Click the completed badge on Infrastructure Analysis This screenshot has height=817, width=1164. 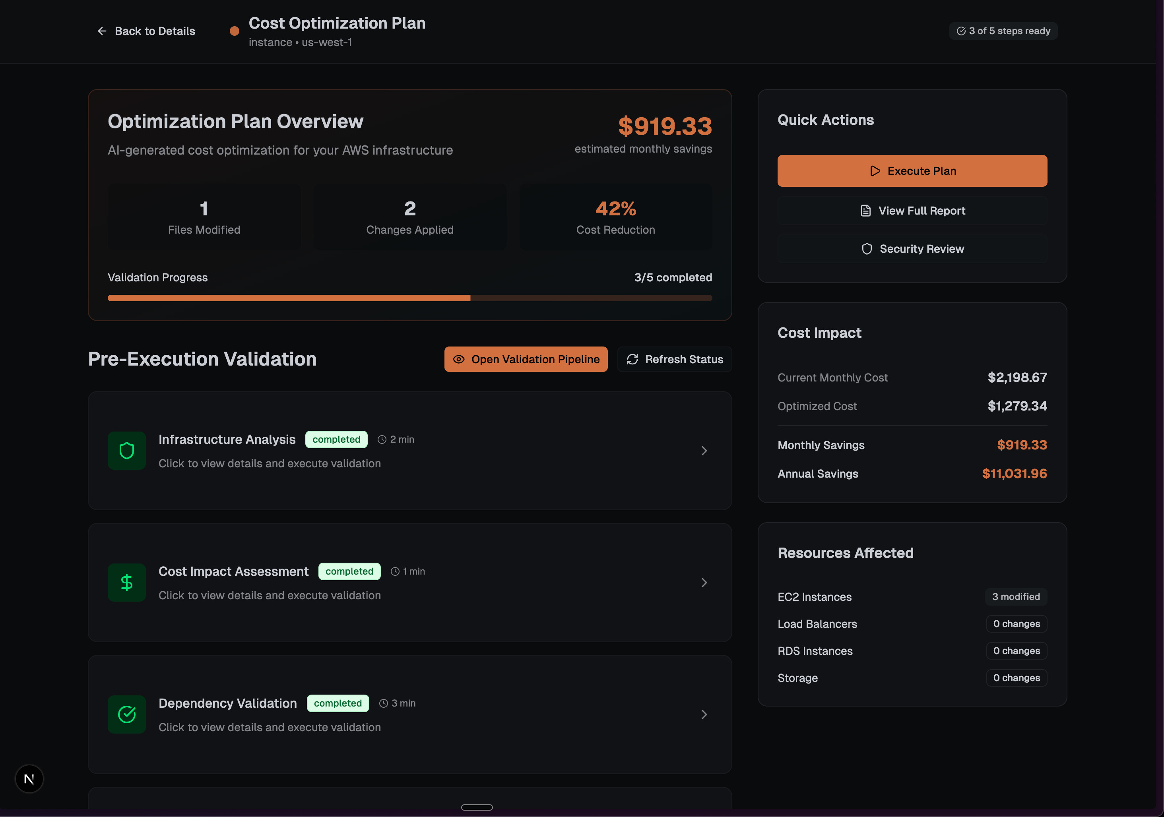click(336, 439)
